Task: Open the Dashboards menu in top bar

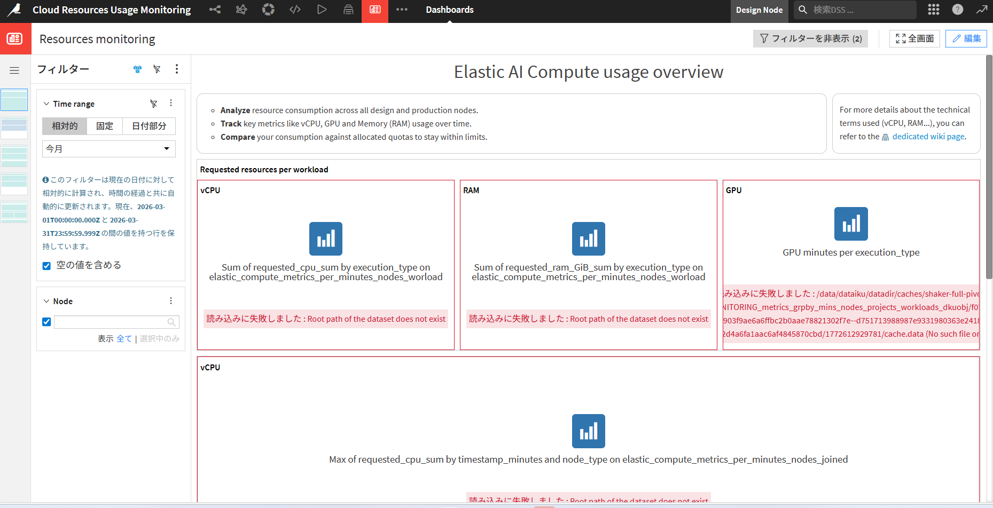Action: (x=450, y=10)
